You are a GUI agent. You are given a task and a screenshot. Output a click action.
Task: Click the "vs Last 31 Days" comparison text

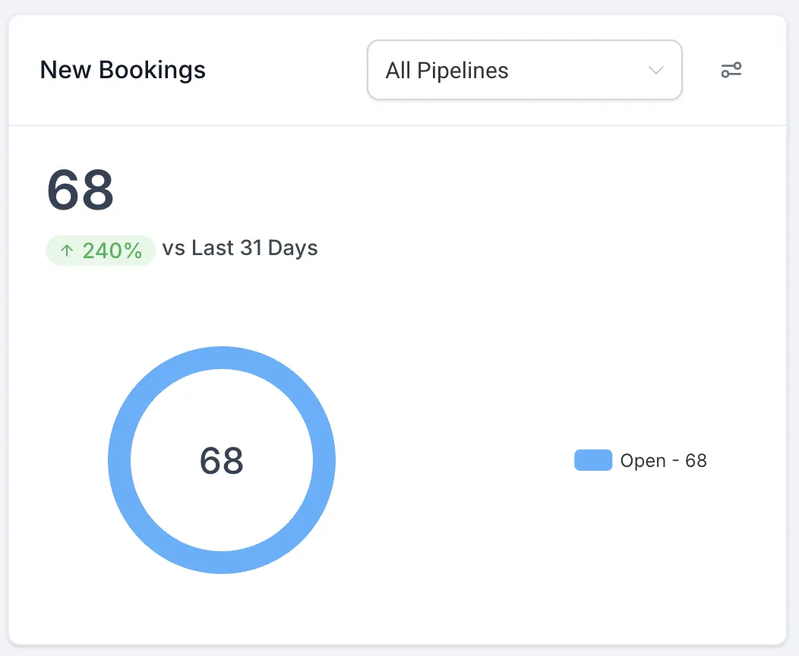(x=240, y=248)
